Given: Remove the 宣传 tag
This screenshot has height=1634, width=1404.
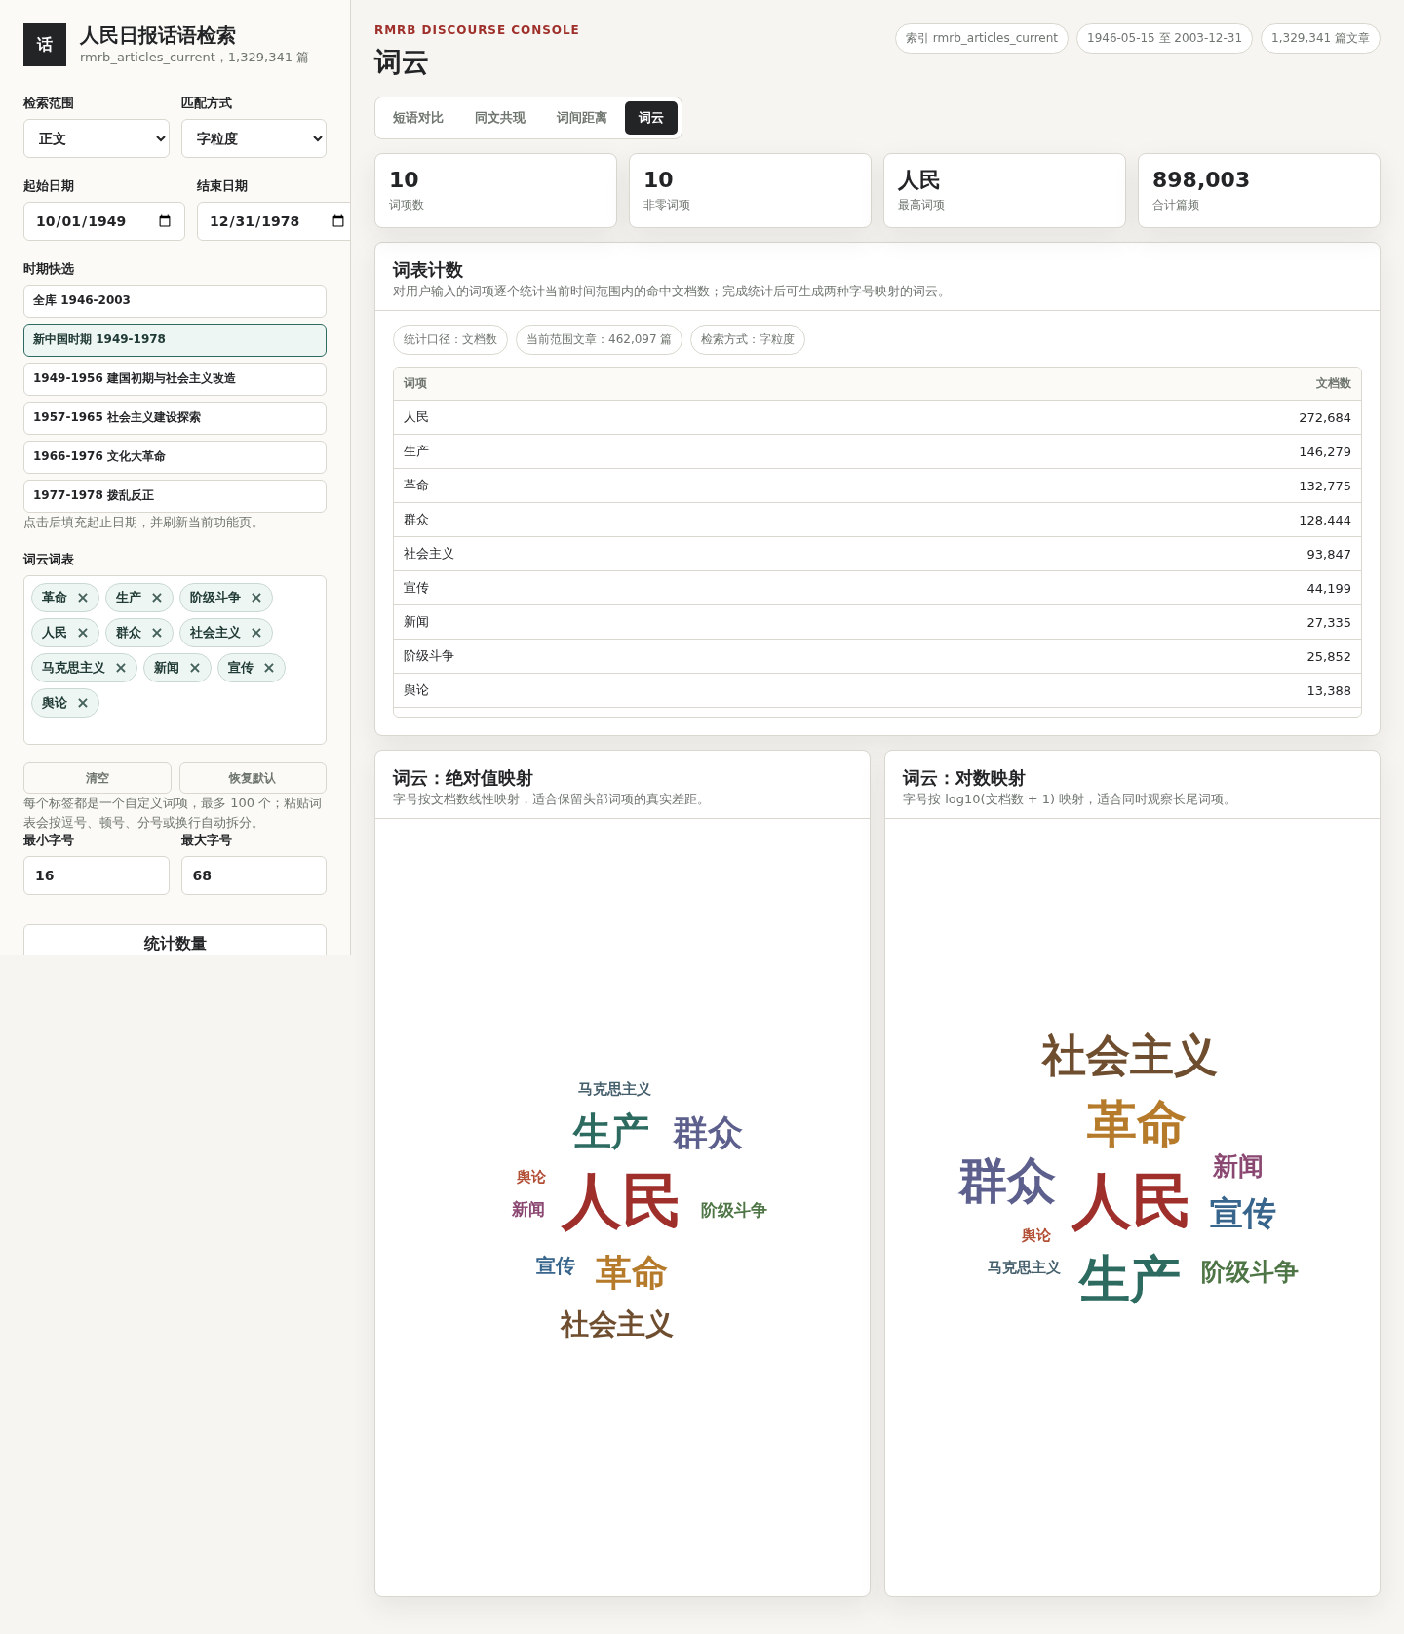Looking at the screenshot, I should 269,668.
